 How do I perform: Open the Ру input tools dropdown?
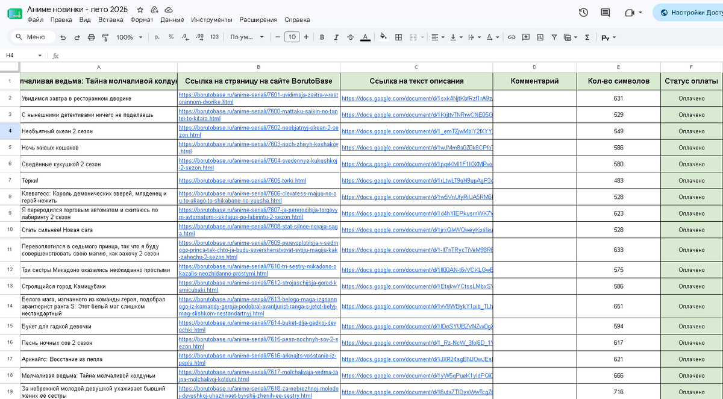[x=609, y=37]
